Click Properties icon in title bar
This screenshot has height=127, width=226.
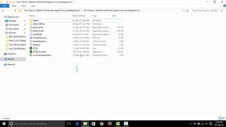pos(7,2)
